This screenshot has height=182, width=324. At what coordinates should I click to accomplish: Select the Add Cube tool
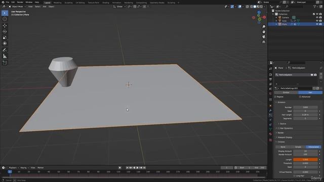point(5,63)
